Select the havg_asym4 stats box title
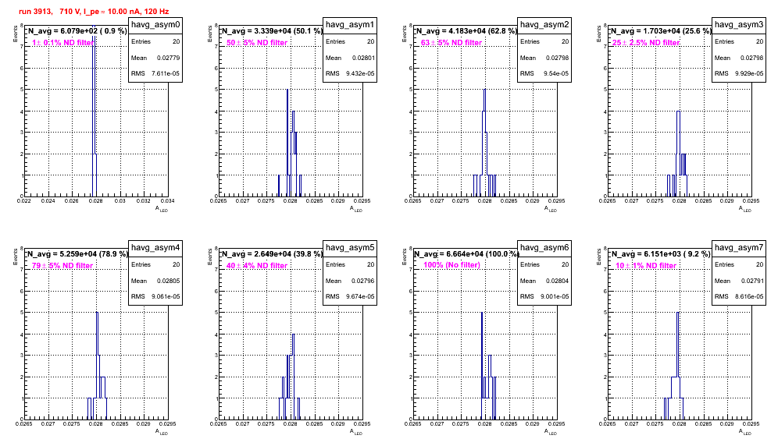The width and height of the screenshot is (778, 446). pyautogui.click(x=155, y=248)
